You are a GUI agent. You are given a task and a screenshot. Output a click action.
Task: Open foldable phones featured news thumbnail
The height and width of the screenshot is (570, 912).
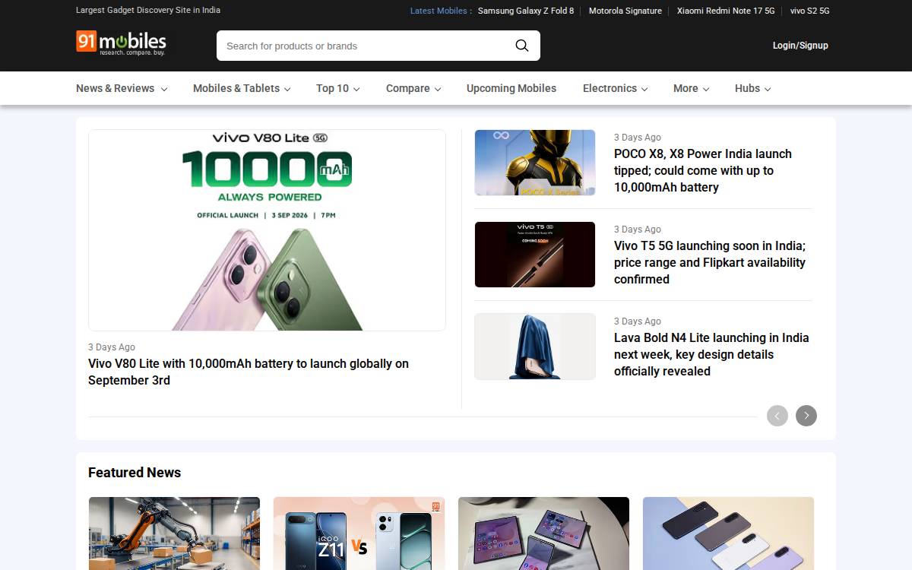pyautogui.click(x=543, y=534)
